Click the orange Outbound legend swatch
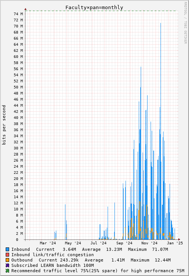This screenshot has width=189, height=276. pos(7,260)
